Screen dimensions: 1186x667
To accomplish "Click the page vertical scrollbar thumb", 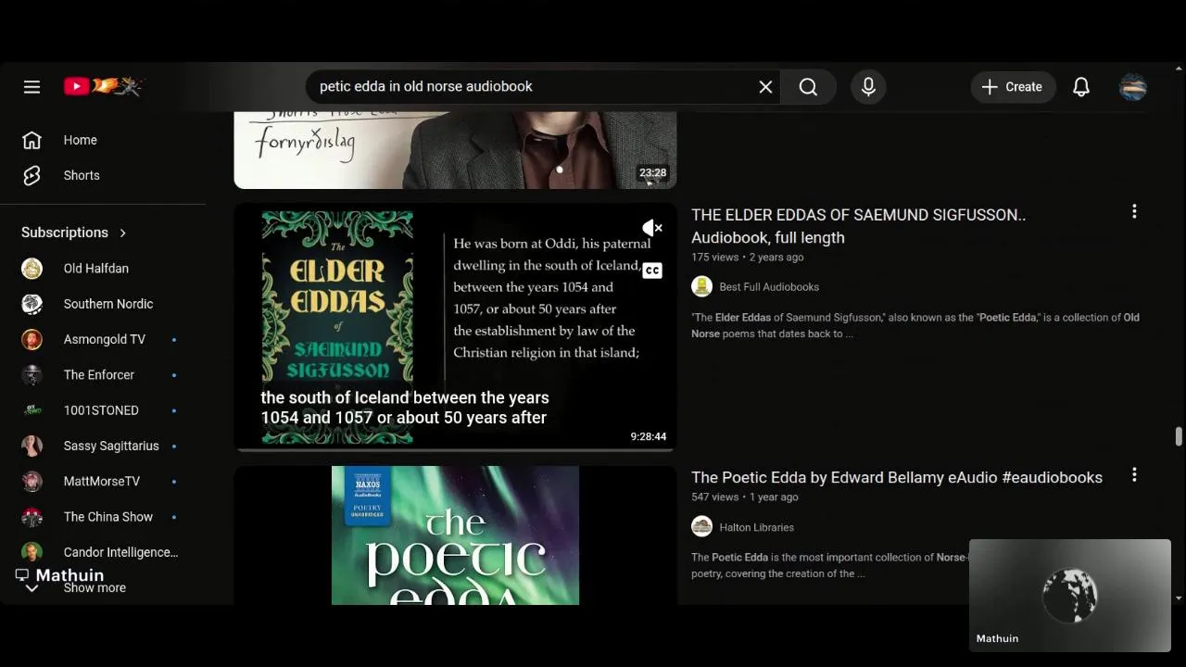I will click(1179, 436).
